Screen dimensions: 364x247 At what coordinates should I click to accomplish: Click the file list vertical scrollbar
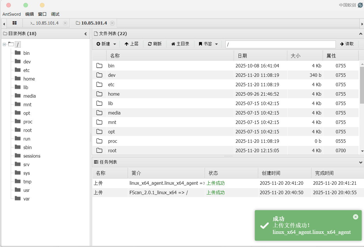[362, 85]
